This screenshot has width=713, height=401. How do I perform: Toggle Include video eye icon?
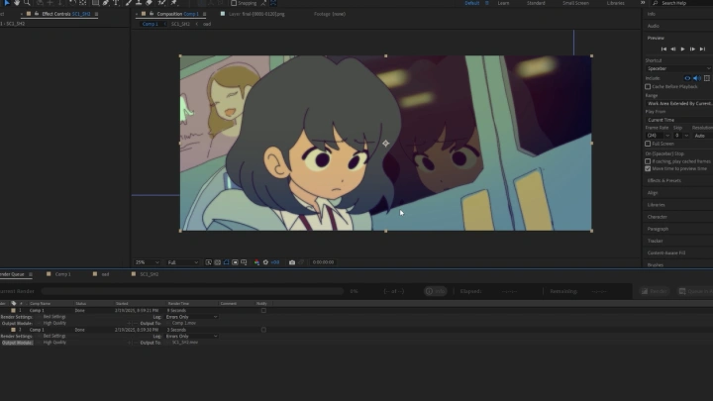[687, 78]
